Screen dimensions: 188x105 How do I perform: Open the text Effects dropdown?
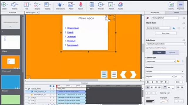click(179, 101)
